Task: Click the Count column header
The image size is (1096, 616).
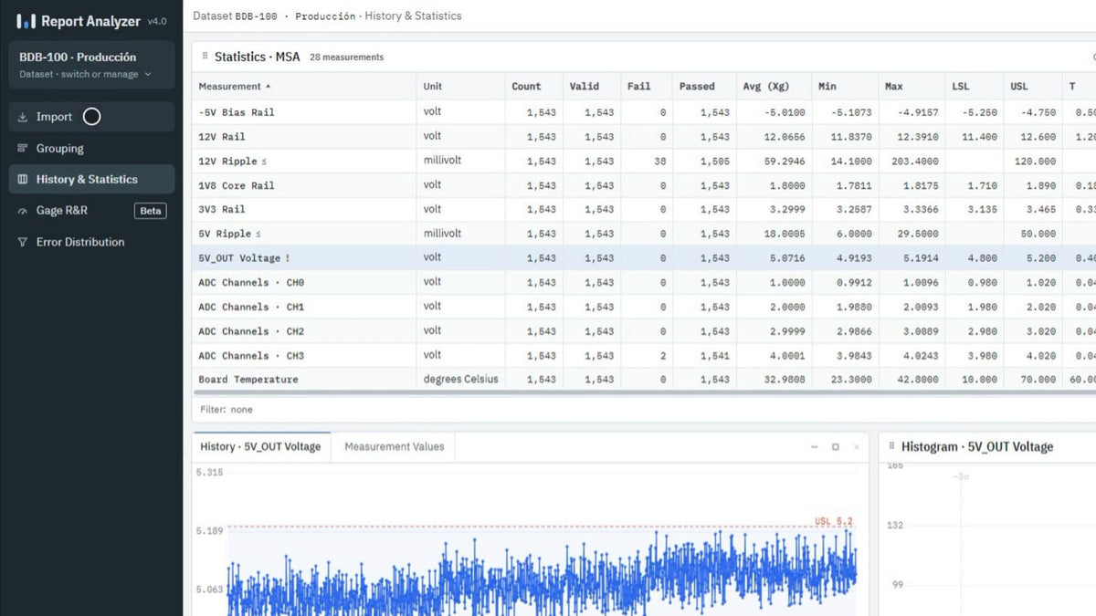Action: (x=534, y=87)
